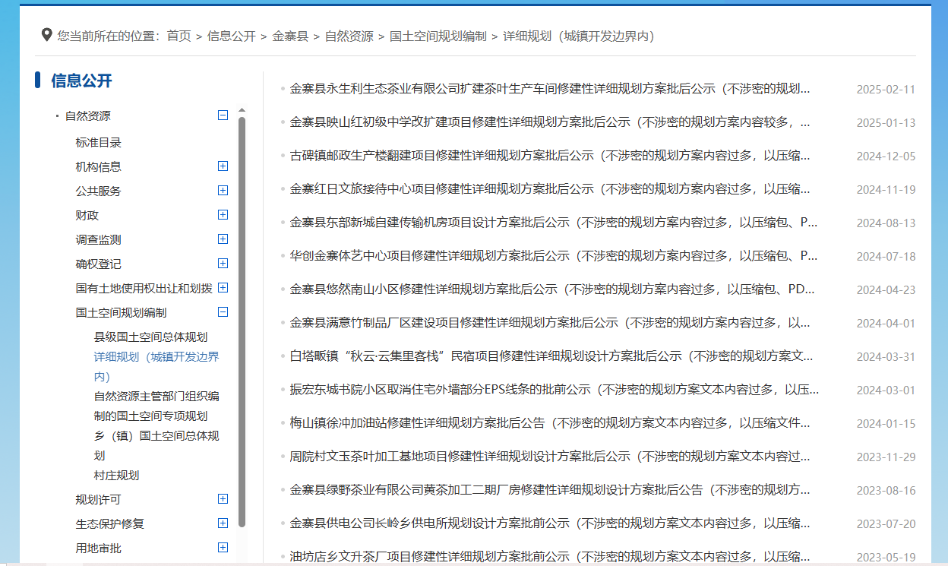Select 村庄规划 submenu item

coord(116,476)
